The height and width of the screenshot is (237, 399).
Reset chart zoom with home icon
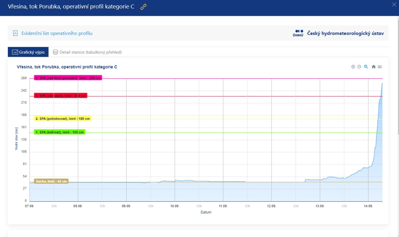point(373,67)
